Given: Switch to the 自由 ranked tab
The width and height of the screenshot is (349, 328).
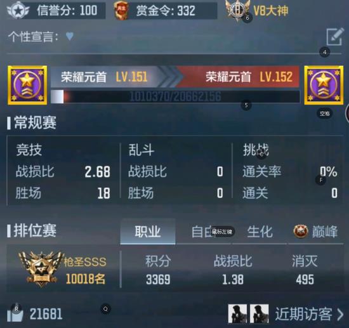Looking at the screenshot, I should [204, 232].
